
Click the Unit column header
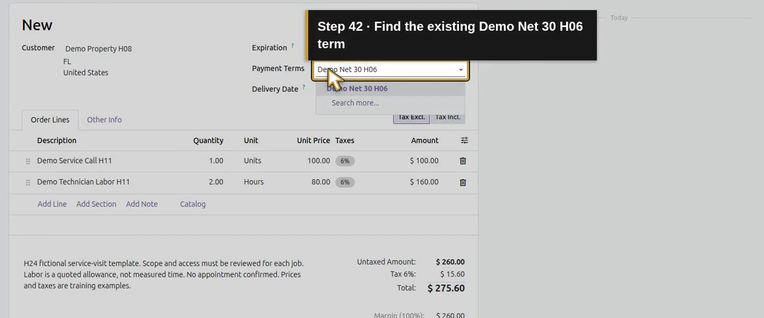(x=251, y=140)
